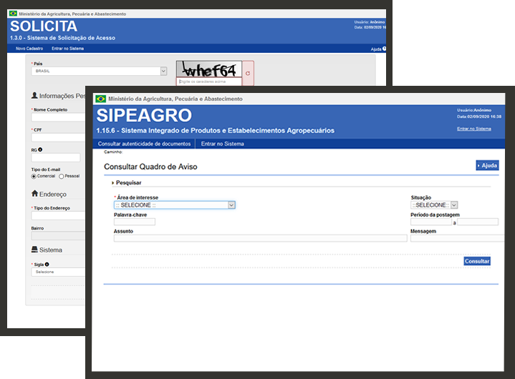Open Entrar no Sistema tab in SIPEAGRO
The width and height of the screenshot is (515, 379).
pos(222,144)
